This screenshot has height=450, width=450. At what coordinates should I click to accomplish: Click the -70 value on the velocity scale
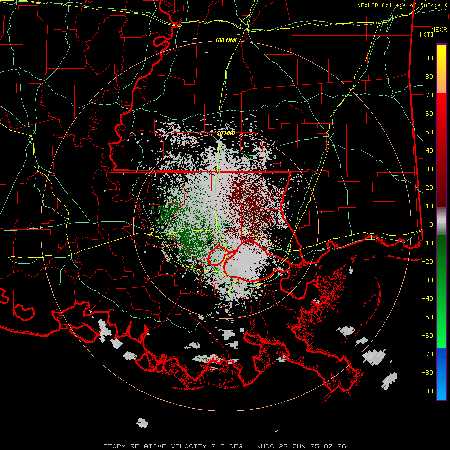427,354
